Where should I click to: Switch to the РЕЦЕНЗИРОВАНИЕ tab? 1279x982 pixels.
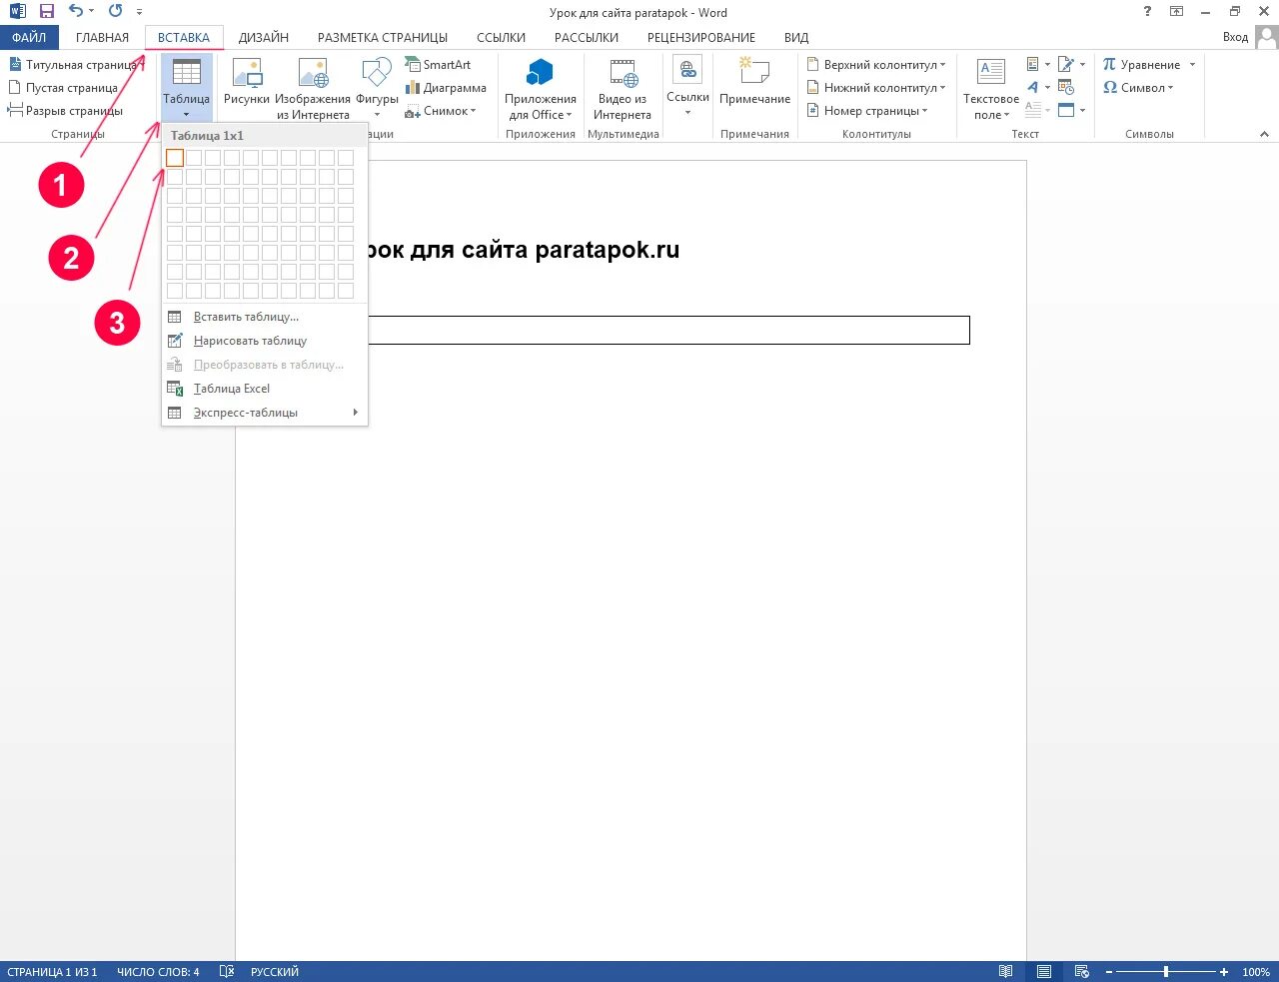(701, 37)
